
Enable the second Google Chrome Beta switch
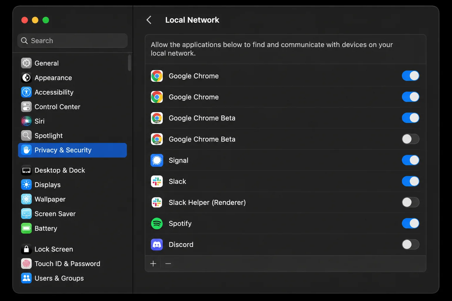(411, 139)
